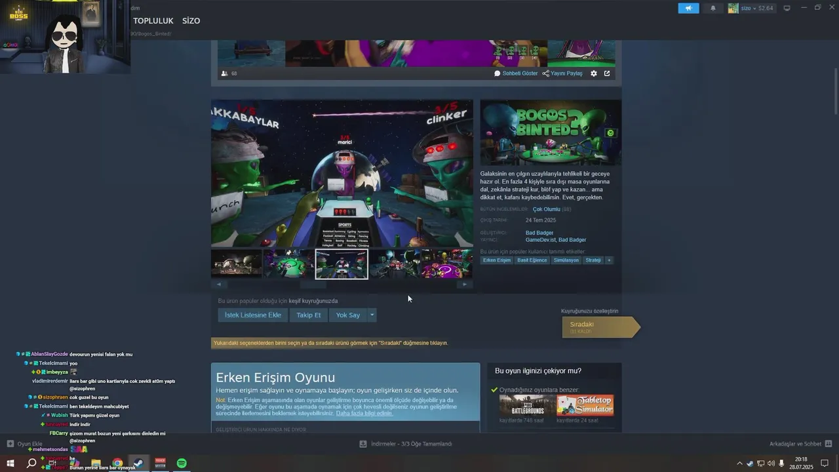Switch to Steam in the taskbar

pyautogui.click(x=139, y=463)
